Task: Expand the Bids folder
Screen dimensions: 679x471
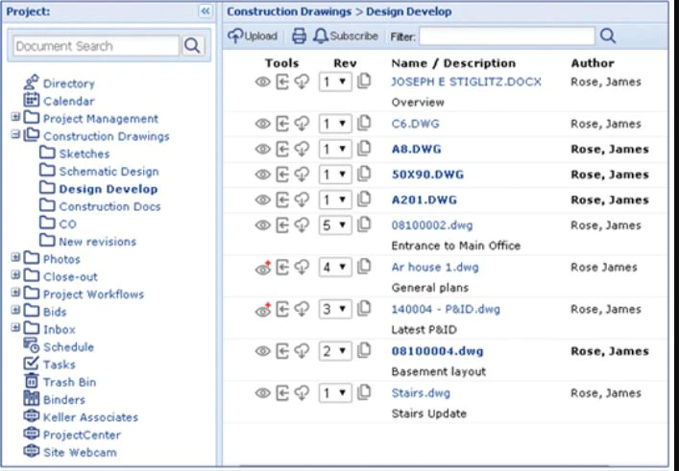Action: pos(15,310)
